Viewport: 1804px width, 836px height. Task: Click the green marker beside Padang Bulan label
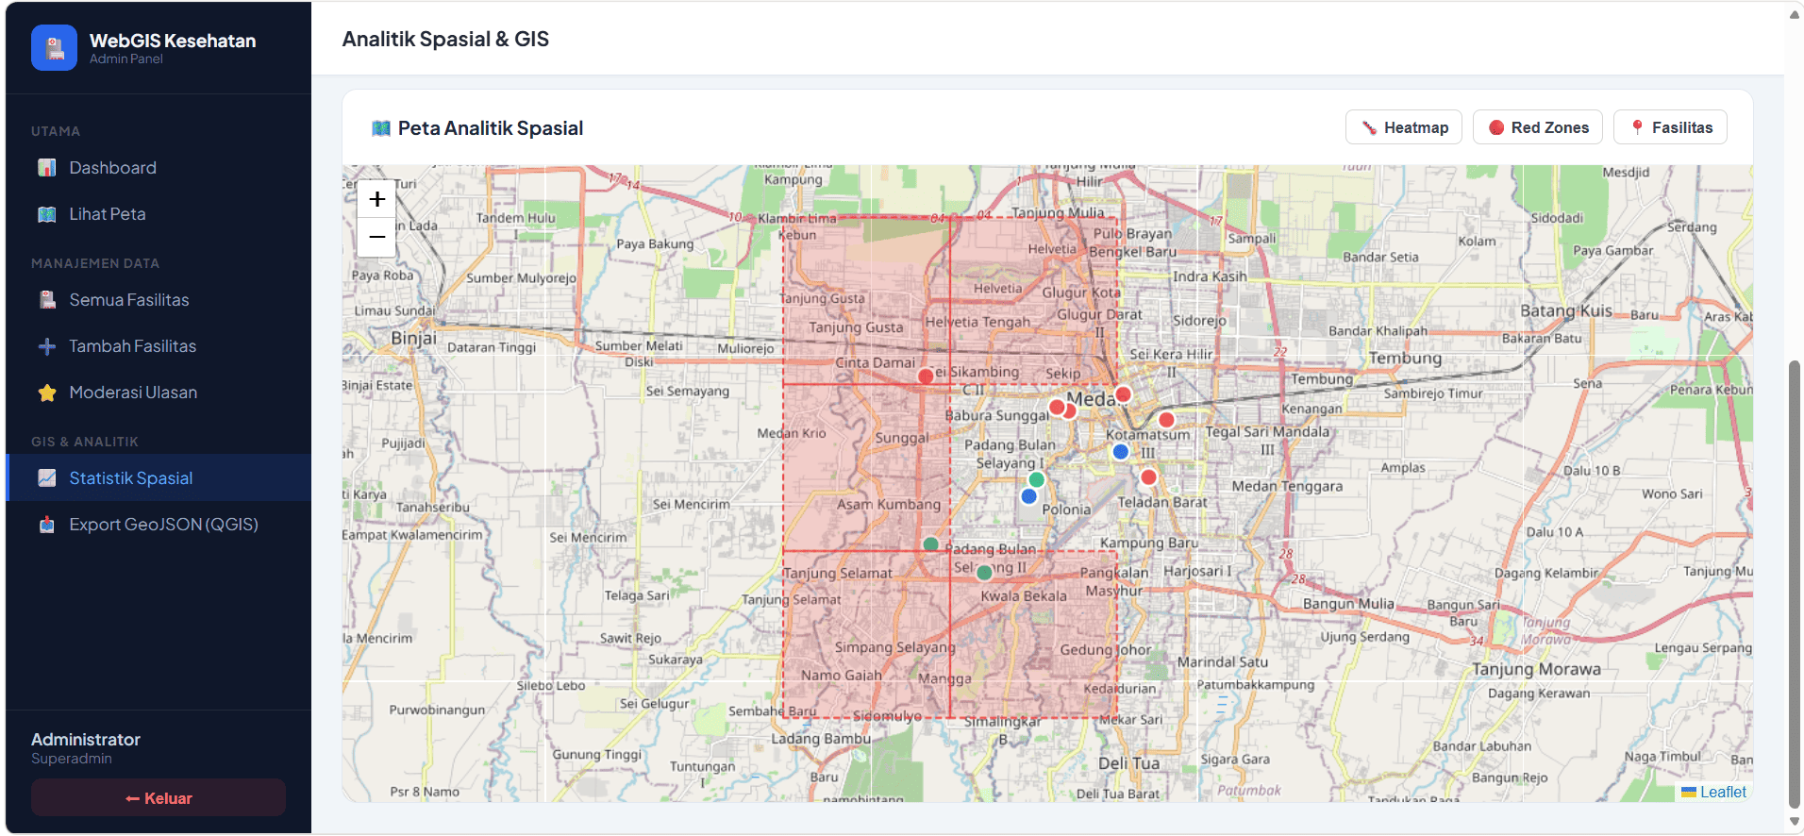pyautogui.click(x=931, y=544)
